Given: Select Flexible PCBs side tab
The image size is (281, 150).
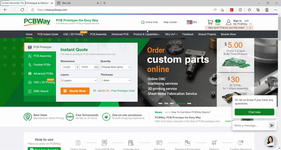Looking at the screenshot, I should click(40, 65).
